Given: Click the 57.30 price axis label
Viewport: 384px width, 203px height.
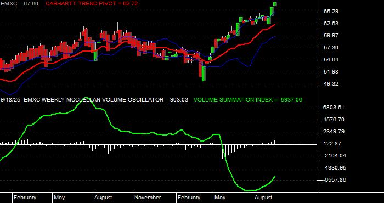Looking at the screenshot, I should tap(331, 48).
